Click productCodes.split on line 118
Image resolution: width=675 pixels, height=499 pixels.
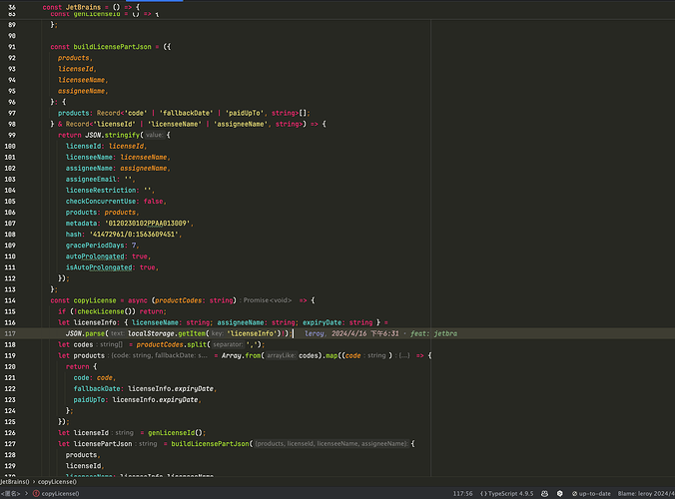pos(172,344)
